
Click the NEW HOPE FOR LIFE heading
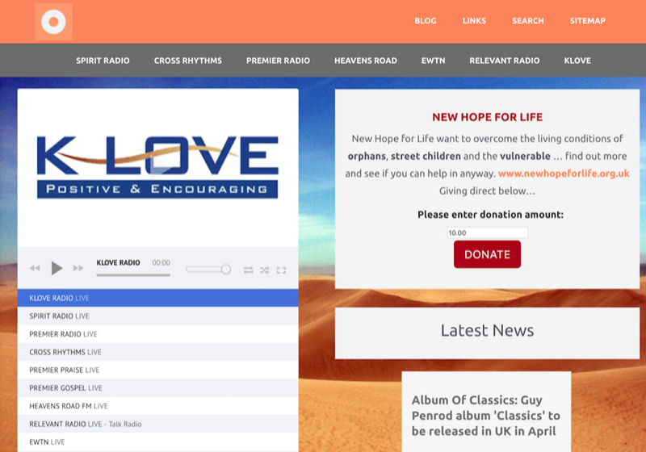[487, 117]
